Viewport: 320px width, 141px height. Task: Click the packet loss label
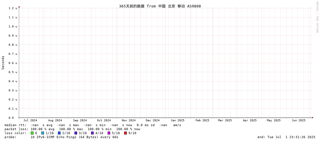click(x=16, y=129)
